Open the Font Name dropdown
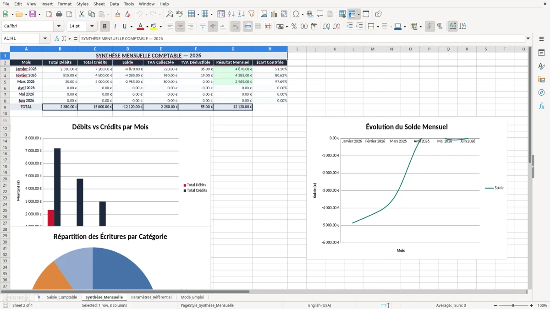Viewport: 550px width, 309px height. pyautogui.click(x=58, y=27)
